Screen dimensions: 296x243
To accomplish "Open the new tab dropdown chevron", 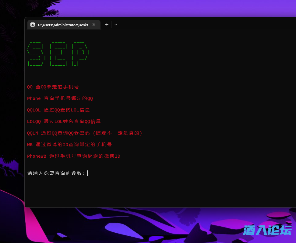I will (x=116, y=25).
